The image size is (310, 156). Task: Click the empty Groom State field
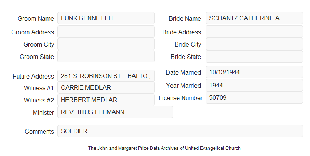[x=106, y=56]
